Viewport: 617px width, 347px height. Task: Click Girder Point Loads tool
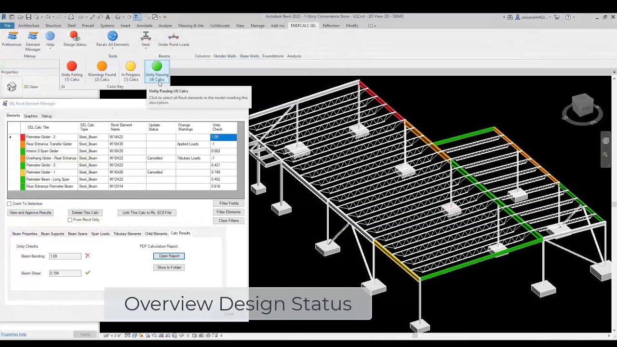click(x=174, y=40)
